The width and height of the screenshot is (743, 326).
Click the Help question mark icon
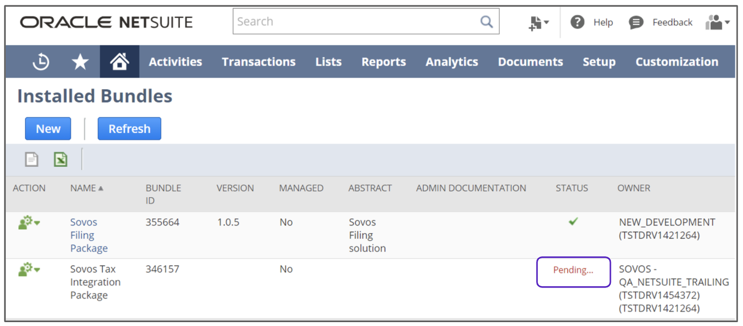[x=577, y=22]
